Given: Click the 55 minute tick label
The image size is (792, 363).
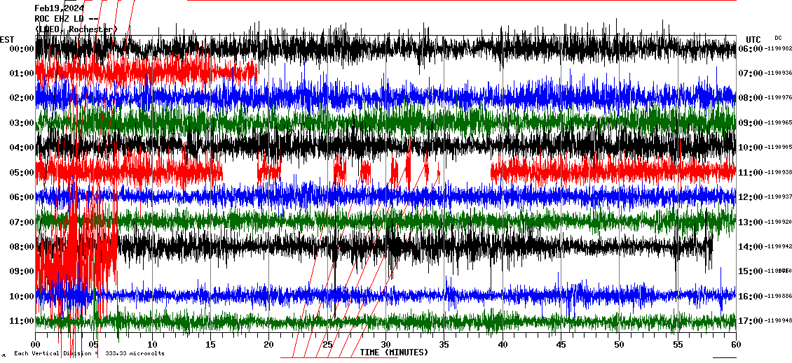Looking at the screenshot, I should (677, 345).
